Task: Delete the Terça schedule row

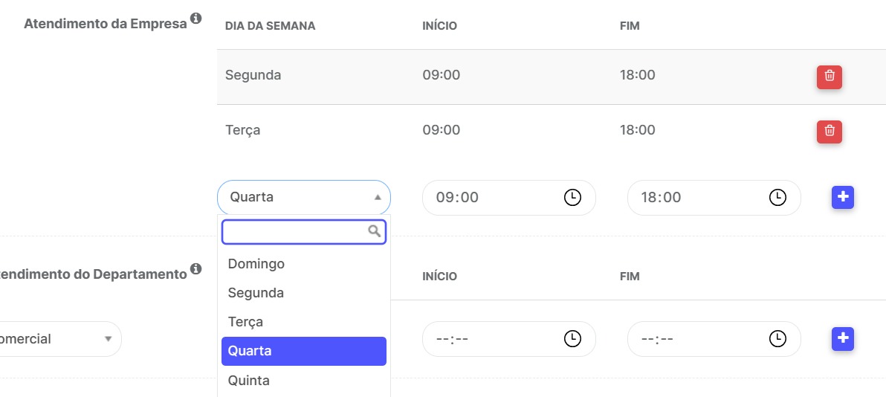Action: [829, 132]
